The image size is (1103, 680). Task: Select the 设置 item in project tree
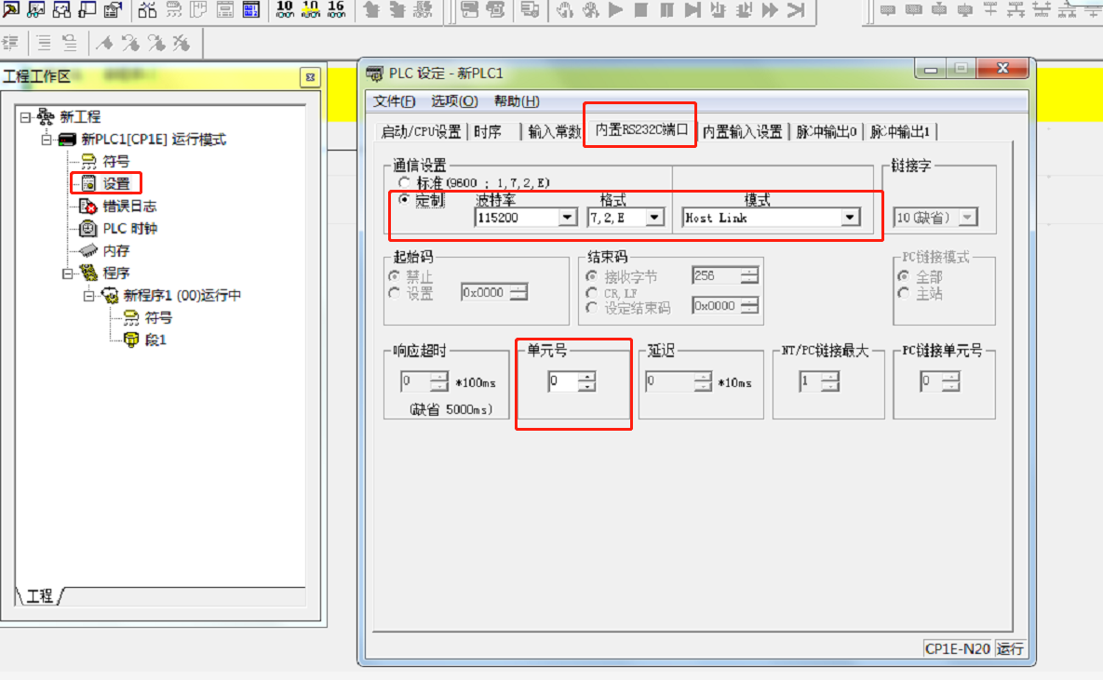click(x=115, y=183)
